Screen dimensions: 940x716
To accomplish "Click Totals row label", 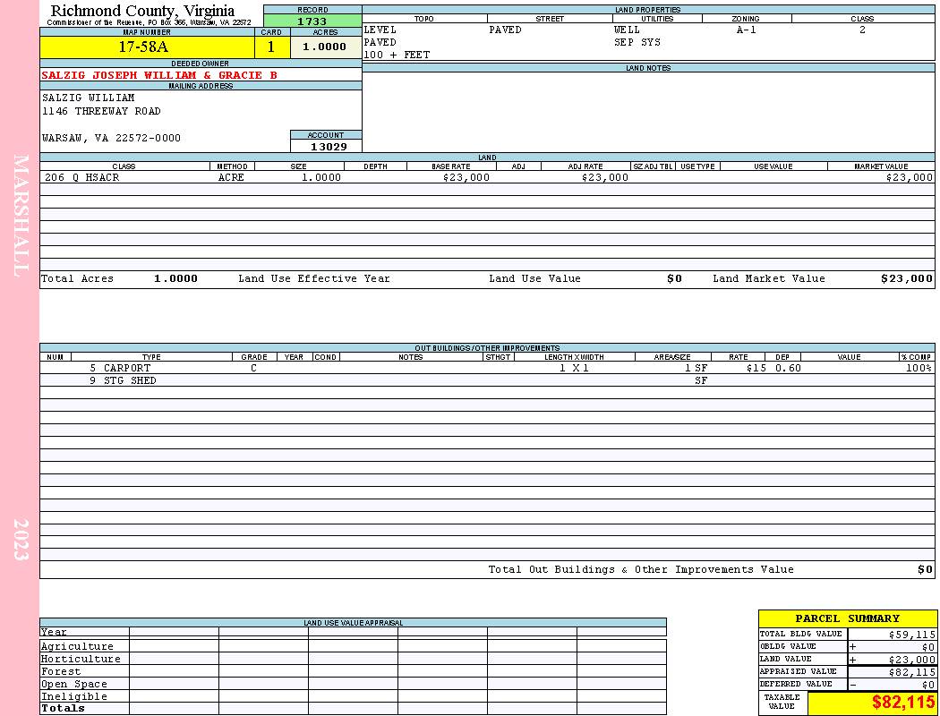I will click(63, 708).
